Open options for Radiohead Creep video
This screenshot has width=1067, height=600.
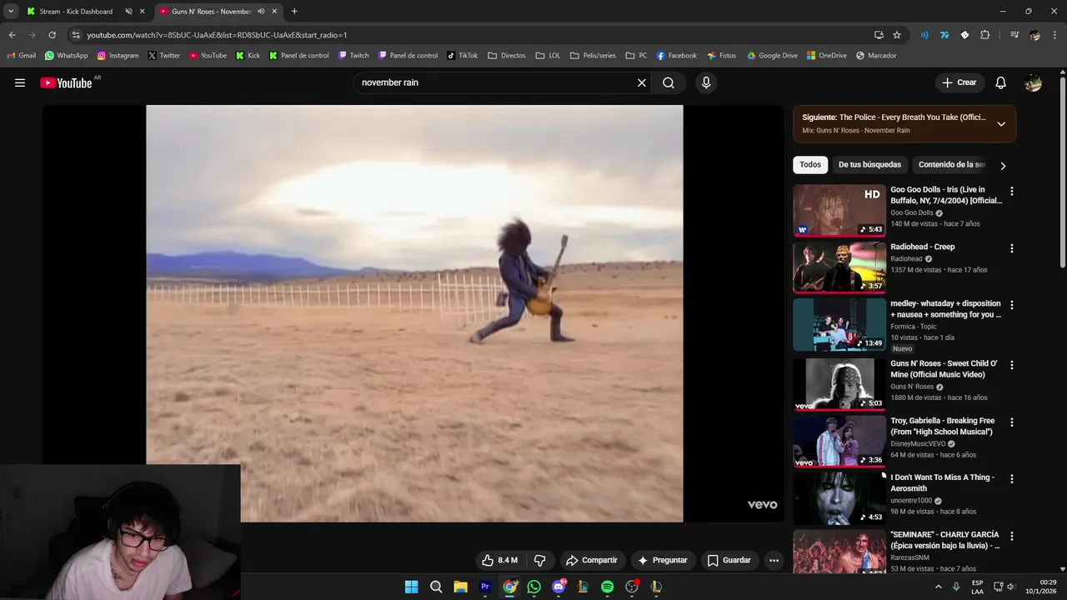[1012, 248]
